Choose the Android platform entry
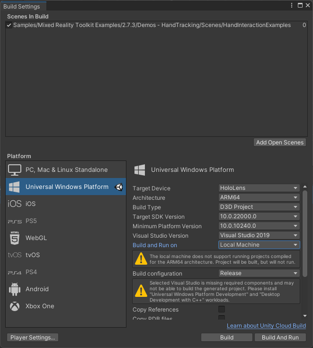313x348 pixels. [66, 289]
